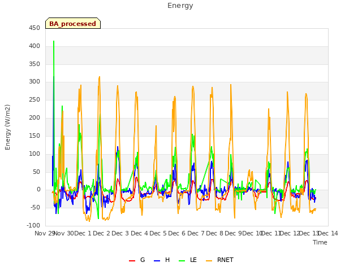Viewport: 362px width, 271px height.
Task: Click the RNET legend entry
Action: pyautogui.click(x=219, y=260)
